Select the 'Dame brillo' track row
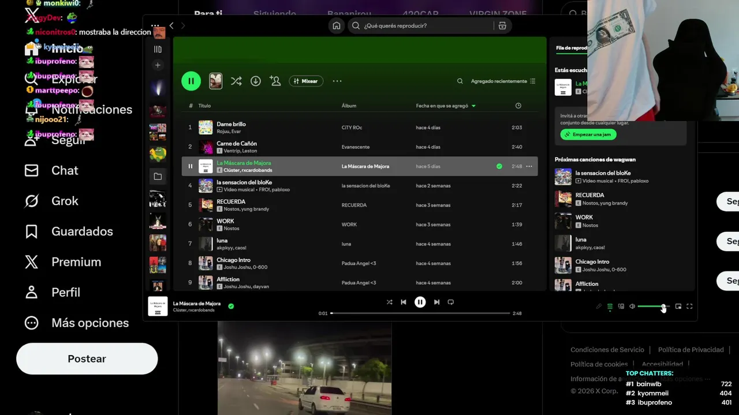739x415 pixels. point(360,127)
